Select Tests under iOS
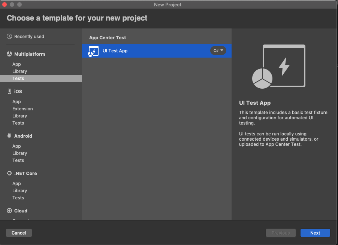 pos(18,123)
